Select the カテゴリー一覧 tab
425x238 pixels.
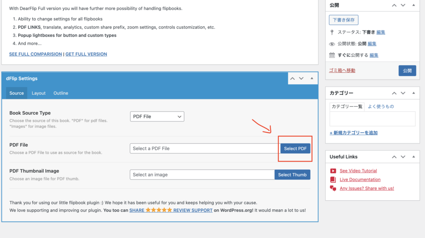tap(347, 107)
